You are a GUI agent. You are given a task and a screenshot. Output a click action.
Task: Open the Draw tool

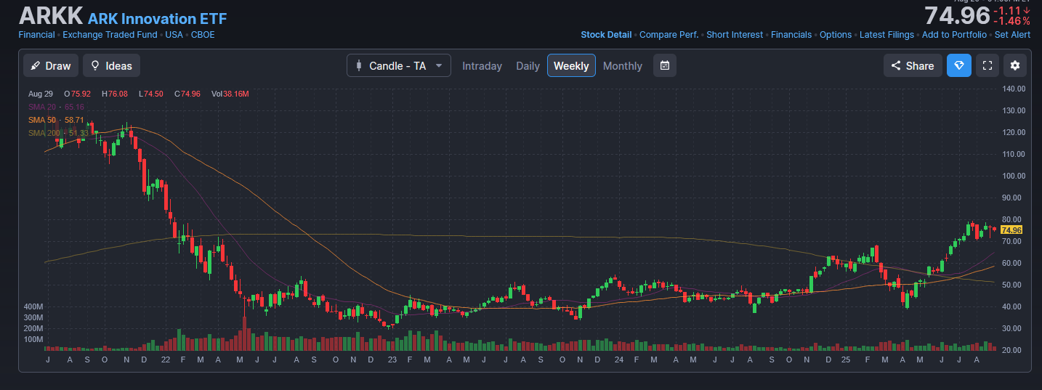[51, 65]
